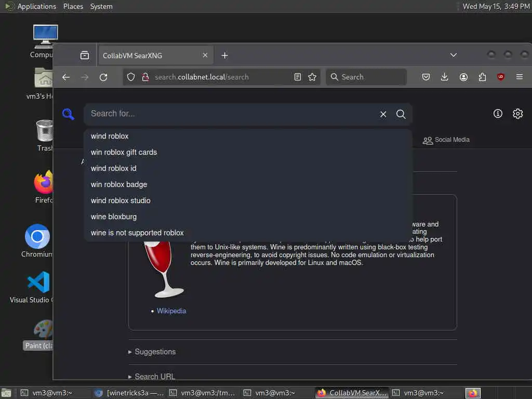The image size is (532, 399).
Task: Click the Firefox back arrow button
Action: pyautogui.click(x=66, y=77)
